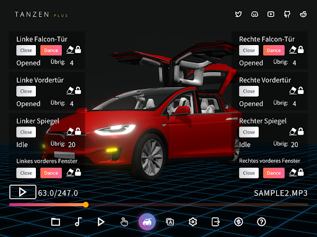This screenshot has height=237, width=317.
Task: Click eraser icon for Rechtes vorderes Fenster
Action: pyautogui.click(x=293, y=172)
